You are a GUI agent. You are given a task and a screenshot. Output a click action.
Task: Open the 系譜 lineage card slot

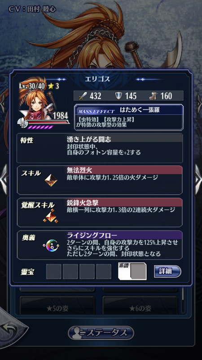click(x=132, y=271)
